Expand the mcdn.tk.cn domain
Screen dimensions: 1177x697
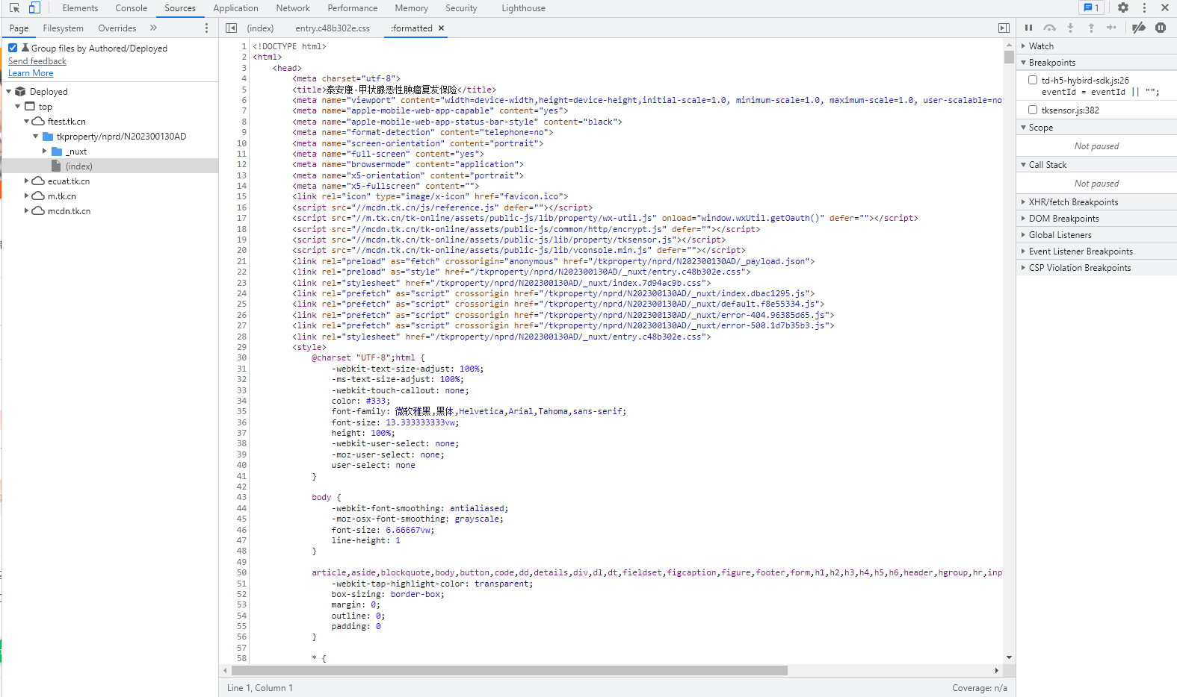tap(27, 211)
